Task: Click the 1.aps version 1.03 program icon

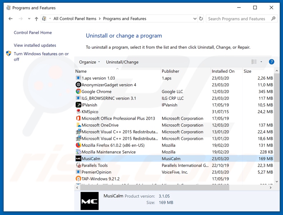Action: point(78,78)
